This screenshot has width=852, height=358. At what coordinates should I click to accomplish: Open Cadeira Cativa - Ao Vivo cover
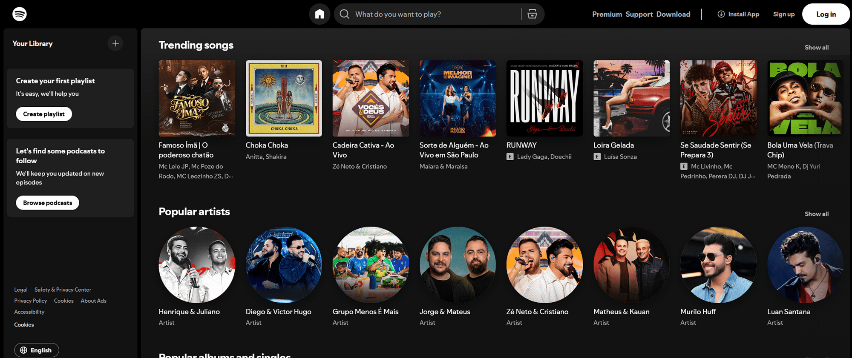tap(371, 98)
